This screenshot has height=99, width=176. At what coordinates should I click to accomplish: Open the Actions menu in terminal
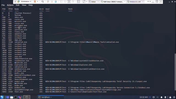click(10, 5)
